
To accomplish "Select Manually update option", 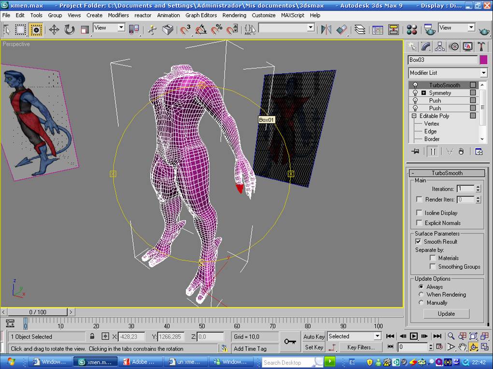I will [422, 303].
